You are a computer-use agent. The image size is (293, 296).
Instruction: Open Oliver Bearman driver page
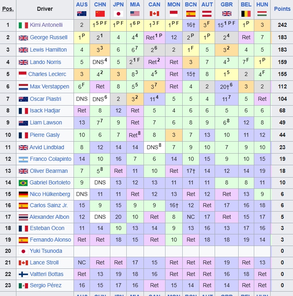click(49, 171)
